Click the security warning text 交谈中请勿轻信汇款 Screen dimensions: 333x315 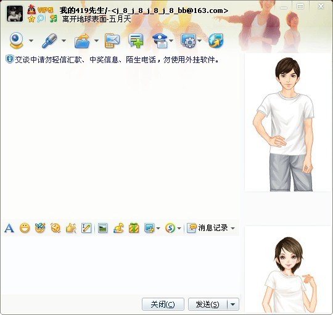click(x=48, y=60)
